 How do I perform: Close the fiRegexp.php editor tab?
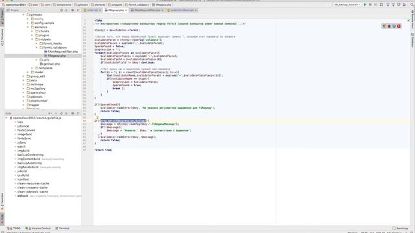pos(126,10)
